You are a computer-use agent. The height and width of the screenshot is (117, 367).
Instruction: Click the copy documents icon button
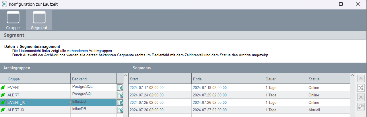(x=361, y=107)
